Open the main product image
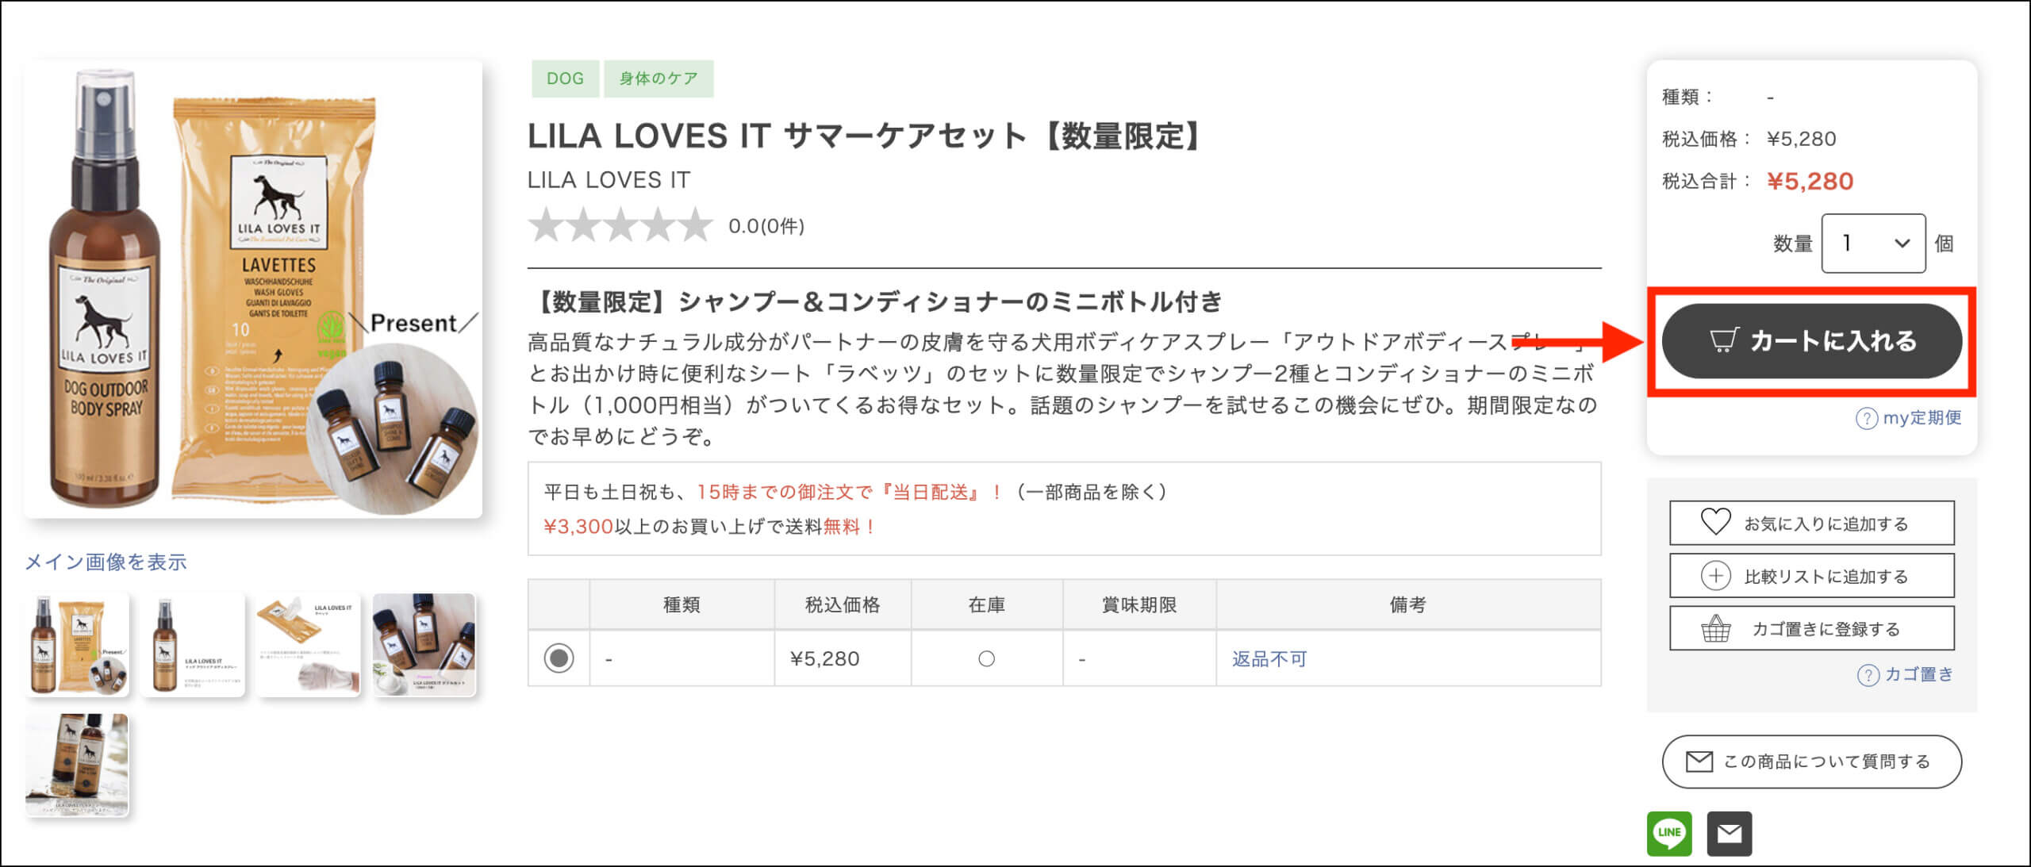The image size is (2031, 867). coord(253,290)
